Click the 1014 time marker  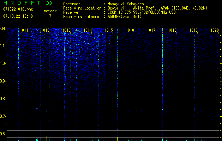pos(88,30)
